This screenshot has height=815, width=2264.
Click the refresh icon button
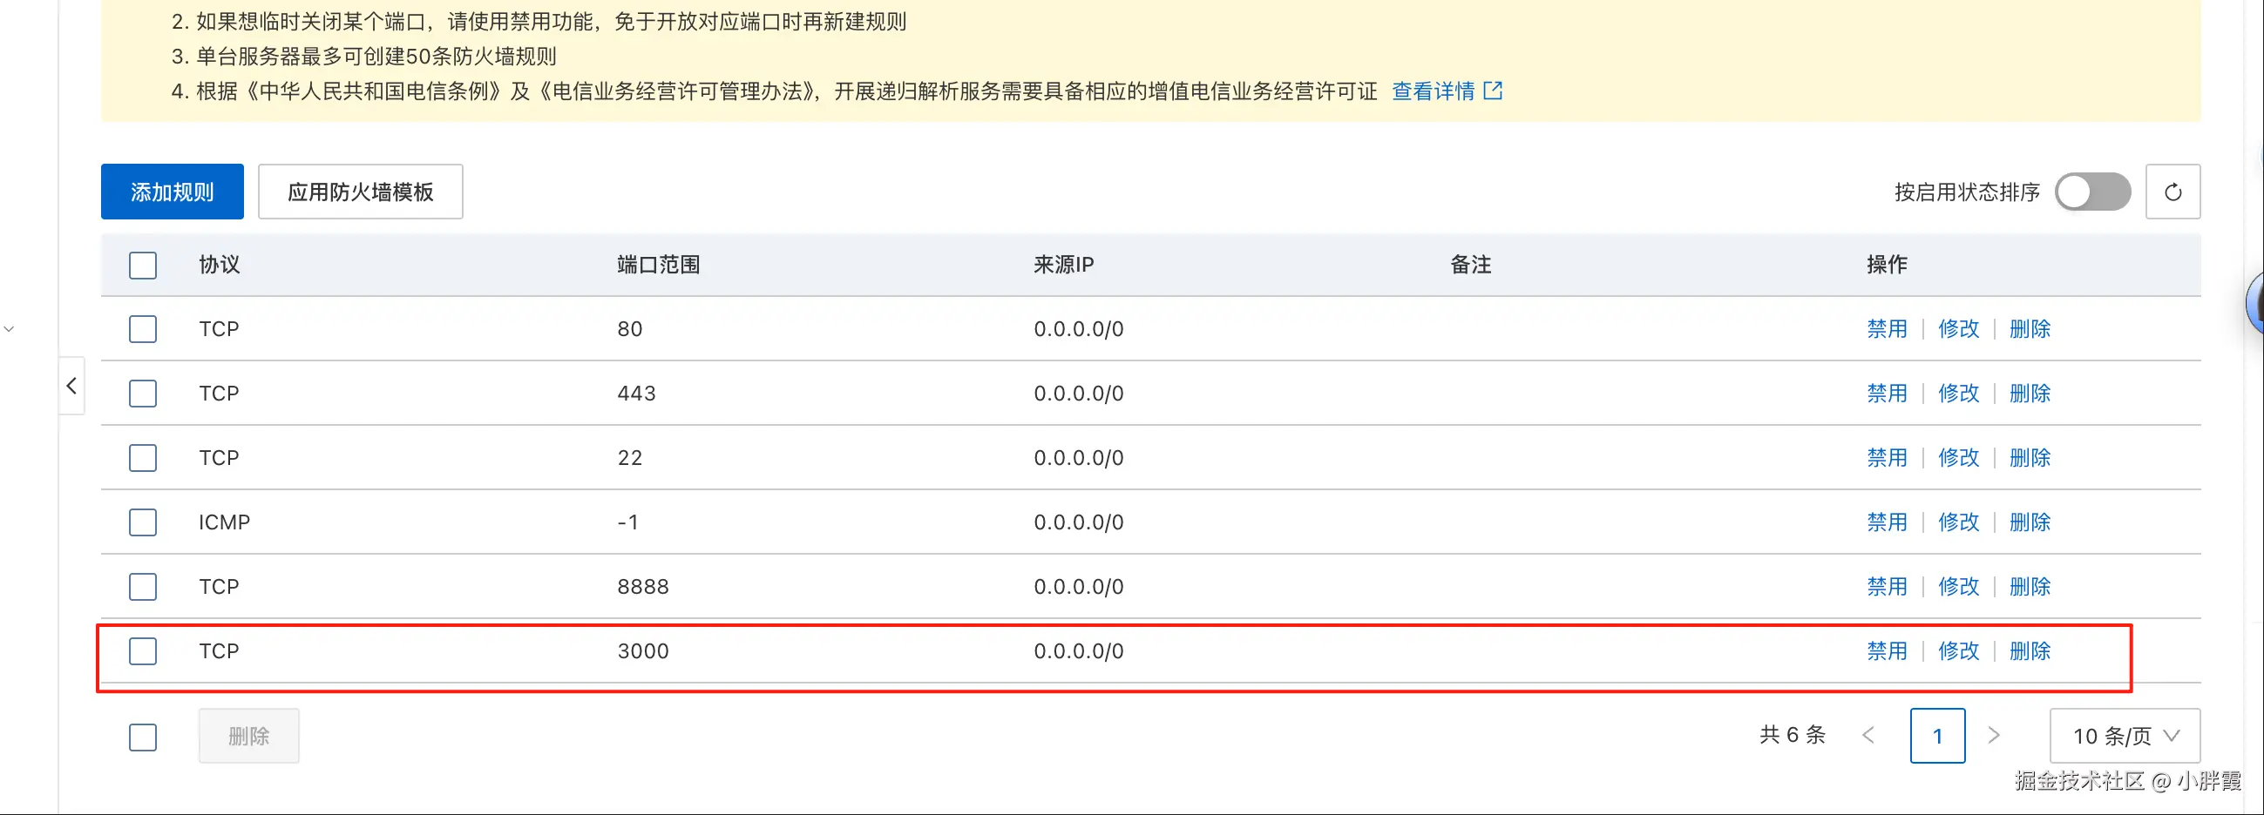[2172, 192]
